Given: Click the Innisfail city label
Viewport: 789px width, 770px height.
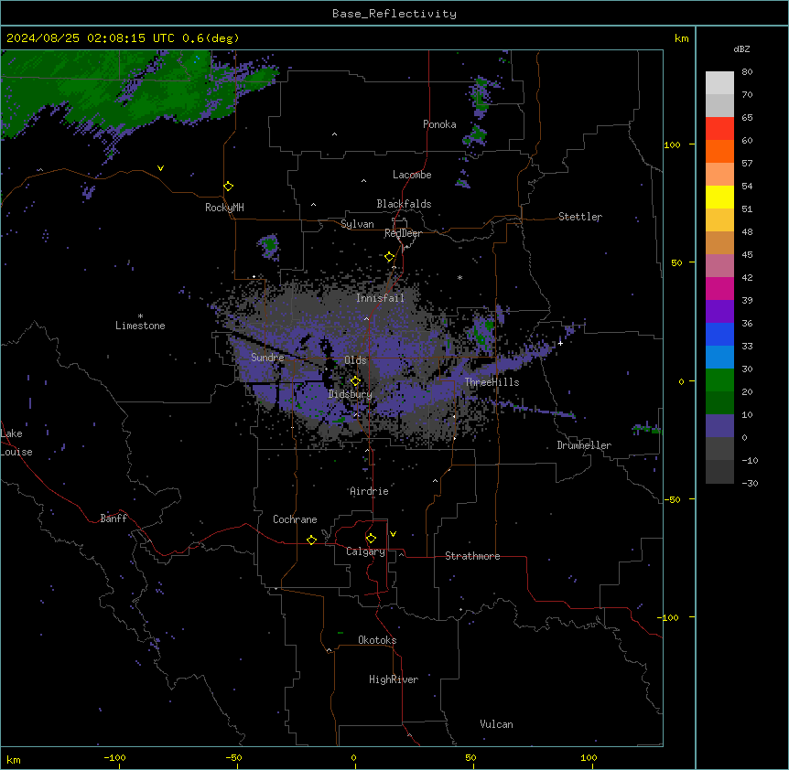Looking at the screenshot, I should click(x=380, y=298).
